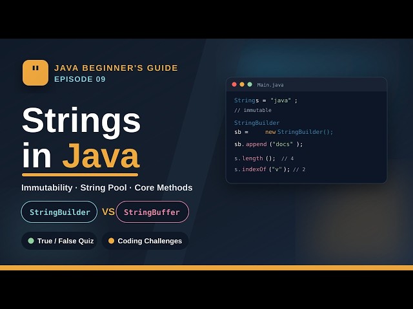The height and width of the screenshot is (309, 413).
Task: Click the JAVA BEGINNER'S GUIDE heading
Action: click(116, 68)
